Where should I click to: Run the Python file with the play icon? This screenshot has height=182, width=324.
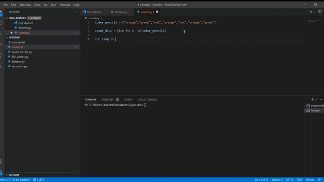(x=311, y=12)
